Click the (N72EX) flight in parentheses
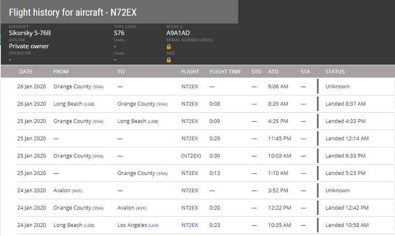 191,156
